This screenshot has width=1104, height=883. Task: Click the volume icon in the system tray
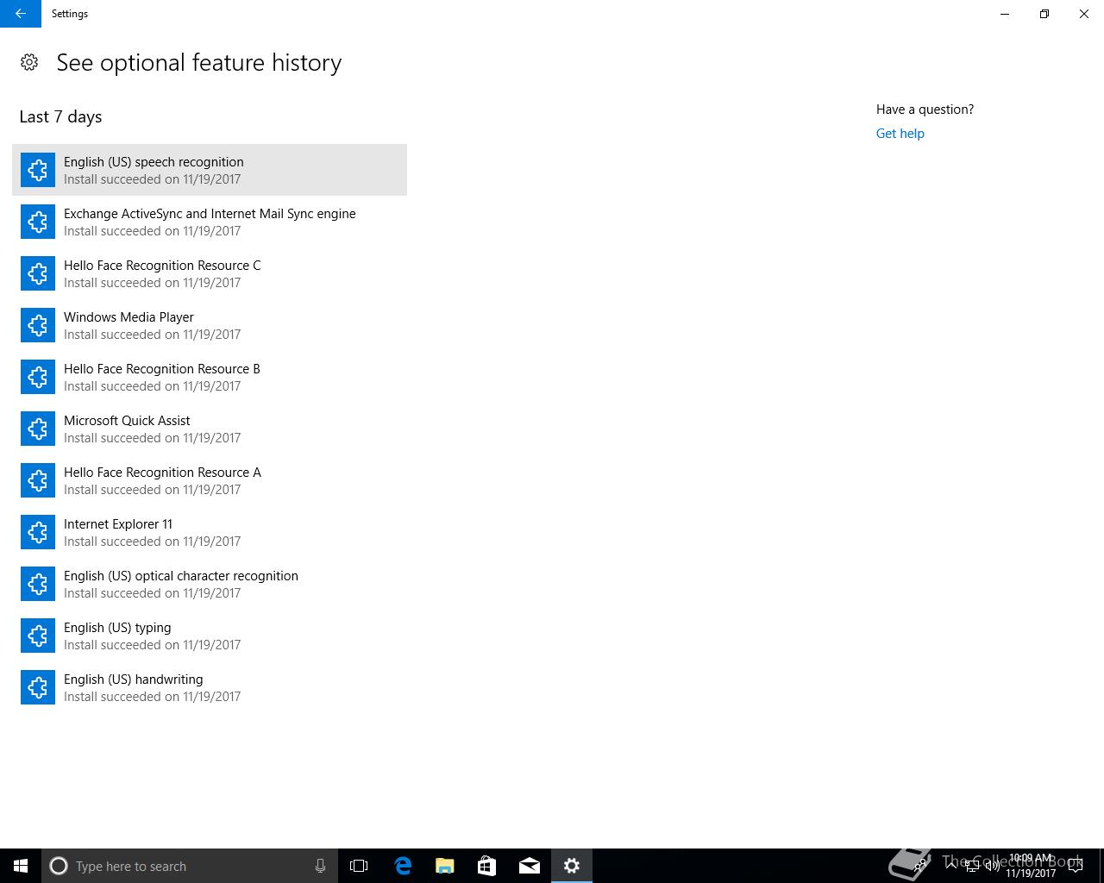[x=993, y=866]
